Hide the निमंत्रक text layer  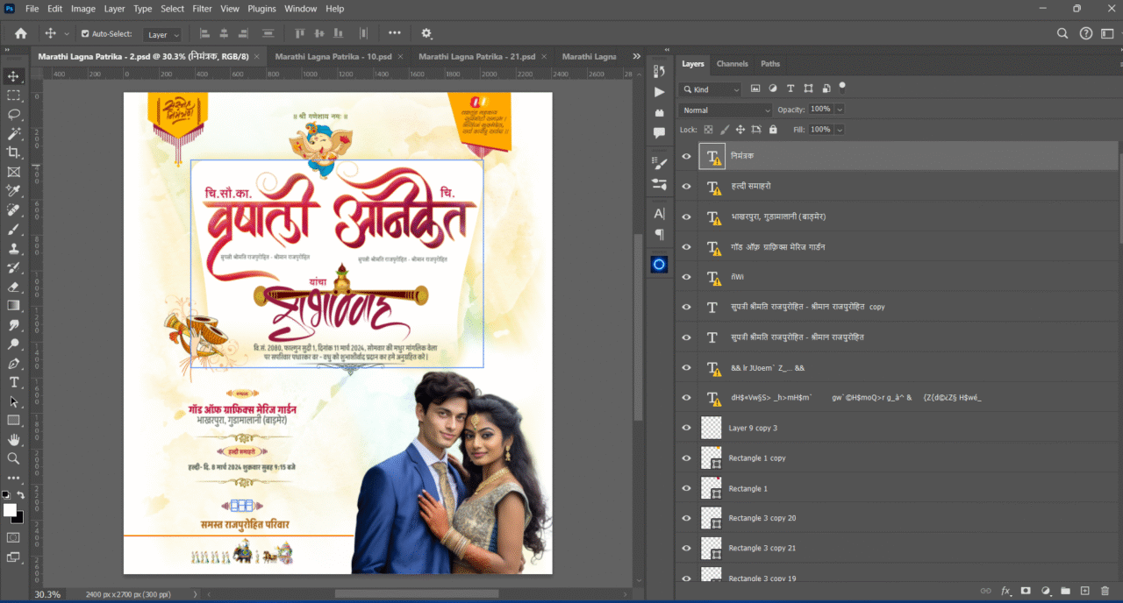(x=687, y=156)
